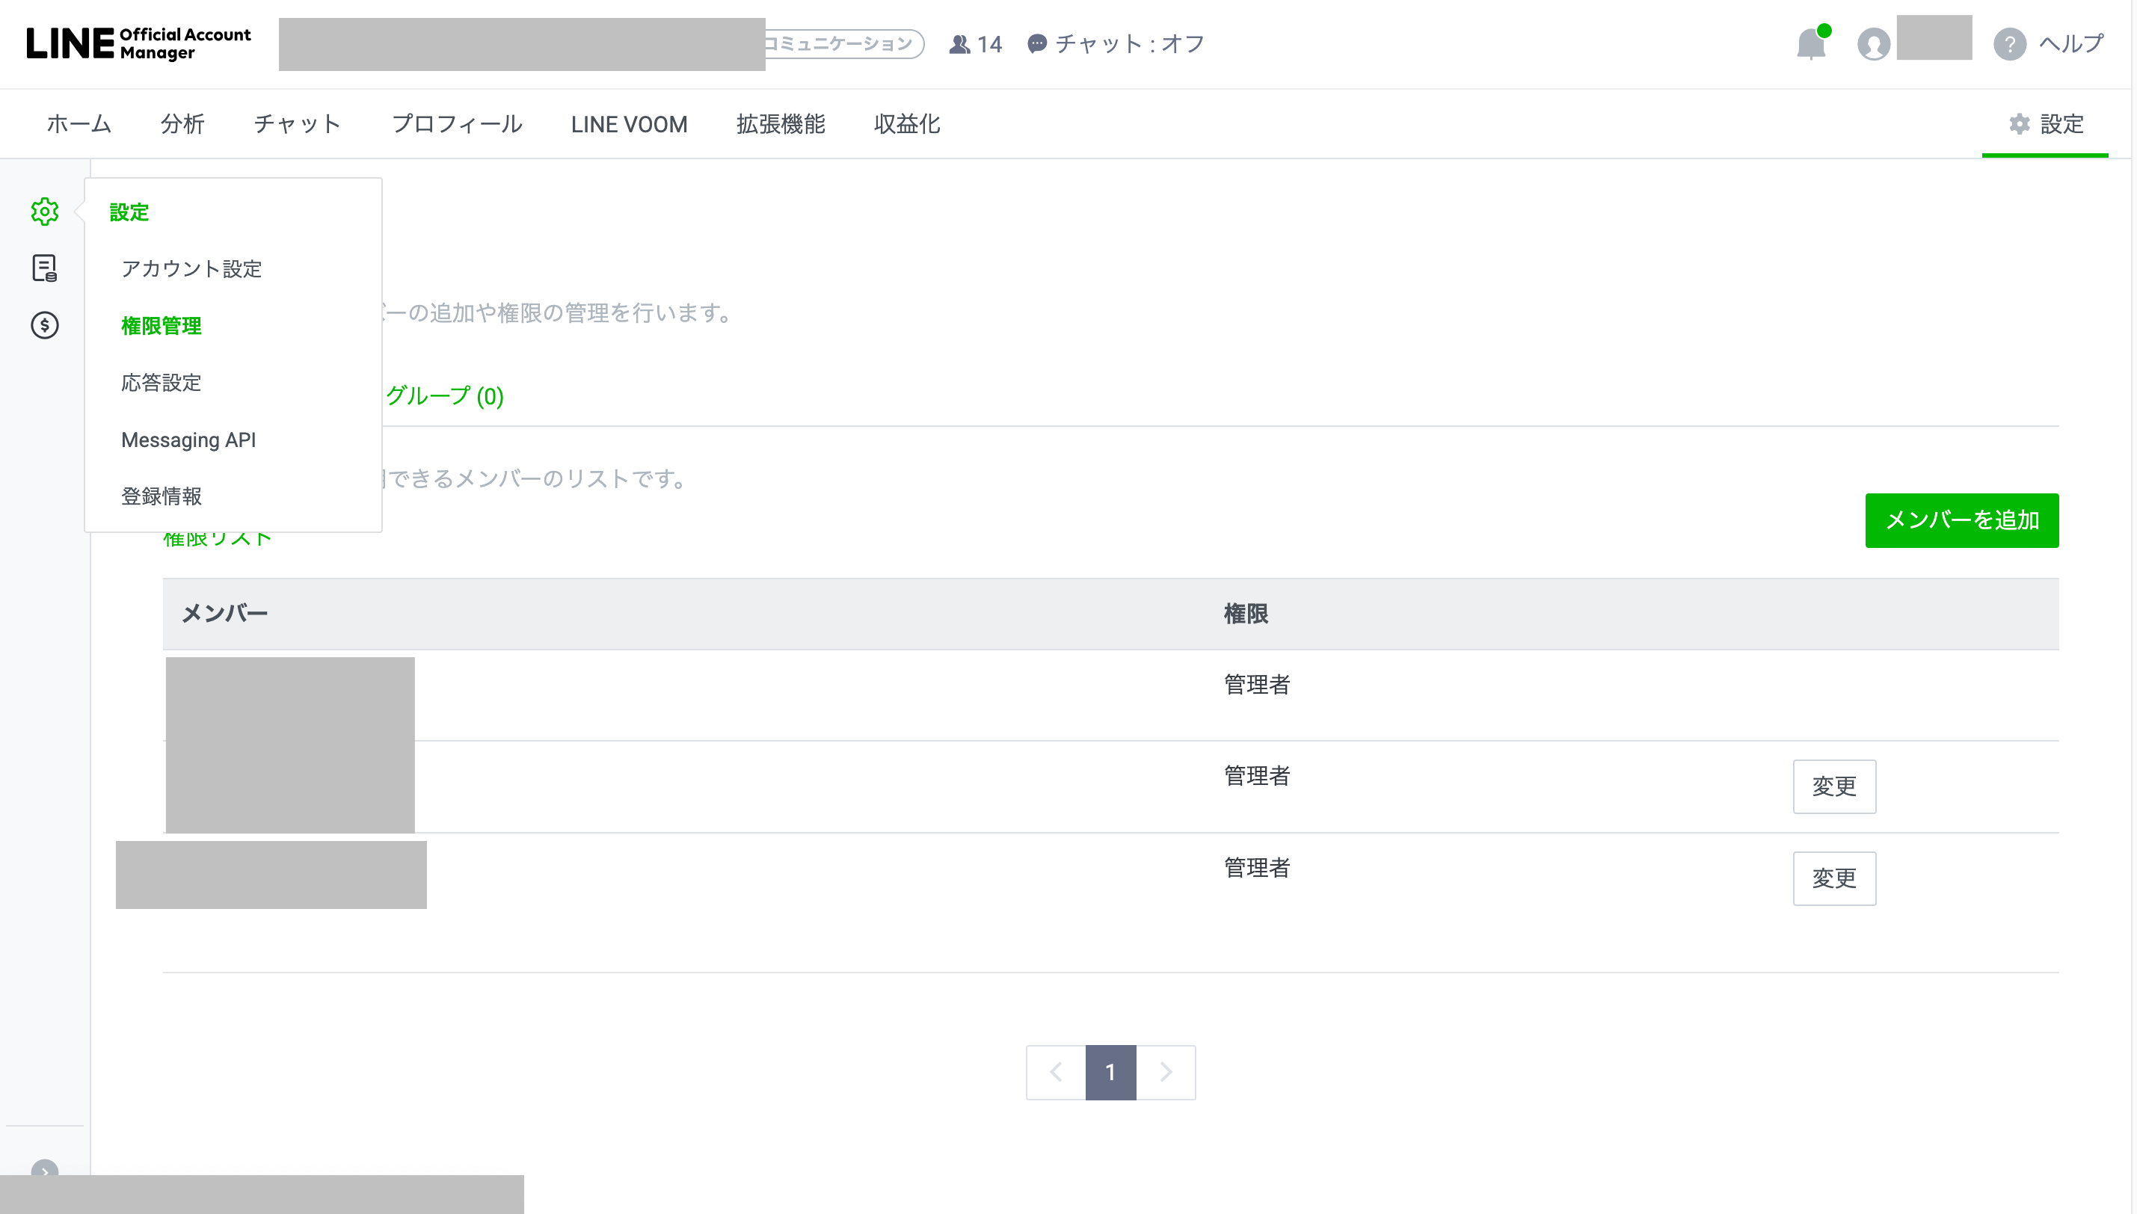Open the document list icon in the sidebar
Screen dimensions: 2137x1214
pyautogui.click(x=45, y=268)
